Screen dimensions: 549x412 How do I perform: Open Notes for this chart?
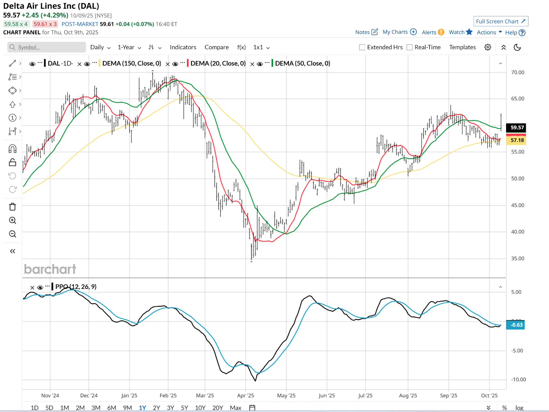tap(366, 32)
